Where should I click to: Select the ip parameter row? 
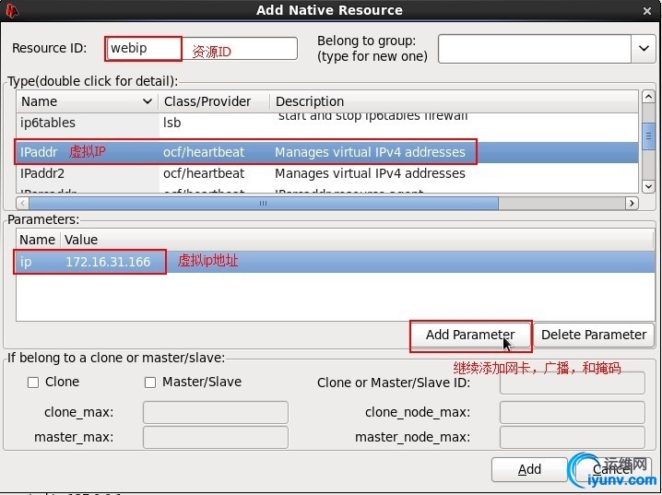tap(336, 262)
